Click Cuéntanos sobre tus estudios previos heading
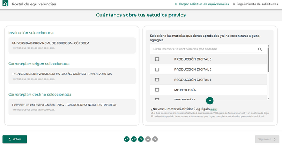 tap(141, 15)
